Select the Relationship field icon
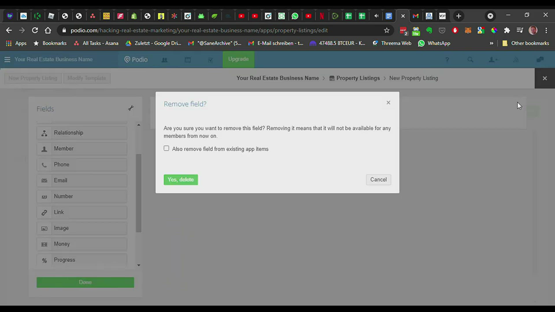The width and height of the screenshot is (555, 312). tap(44, 133)
